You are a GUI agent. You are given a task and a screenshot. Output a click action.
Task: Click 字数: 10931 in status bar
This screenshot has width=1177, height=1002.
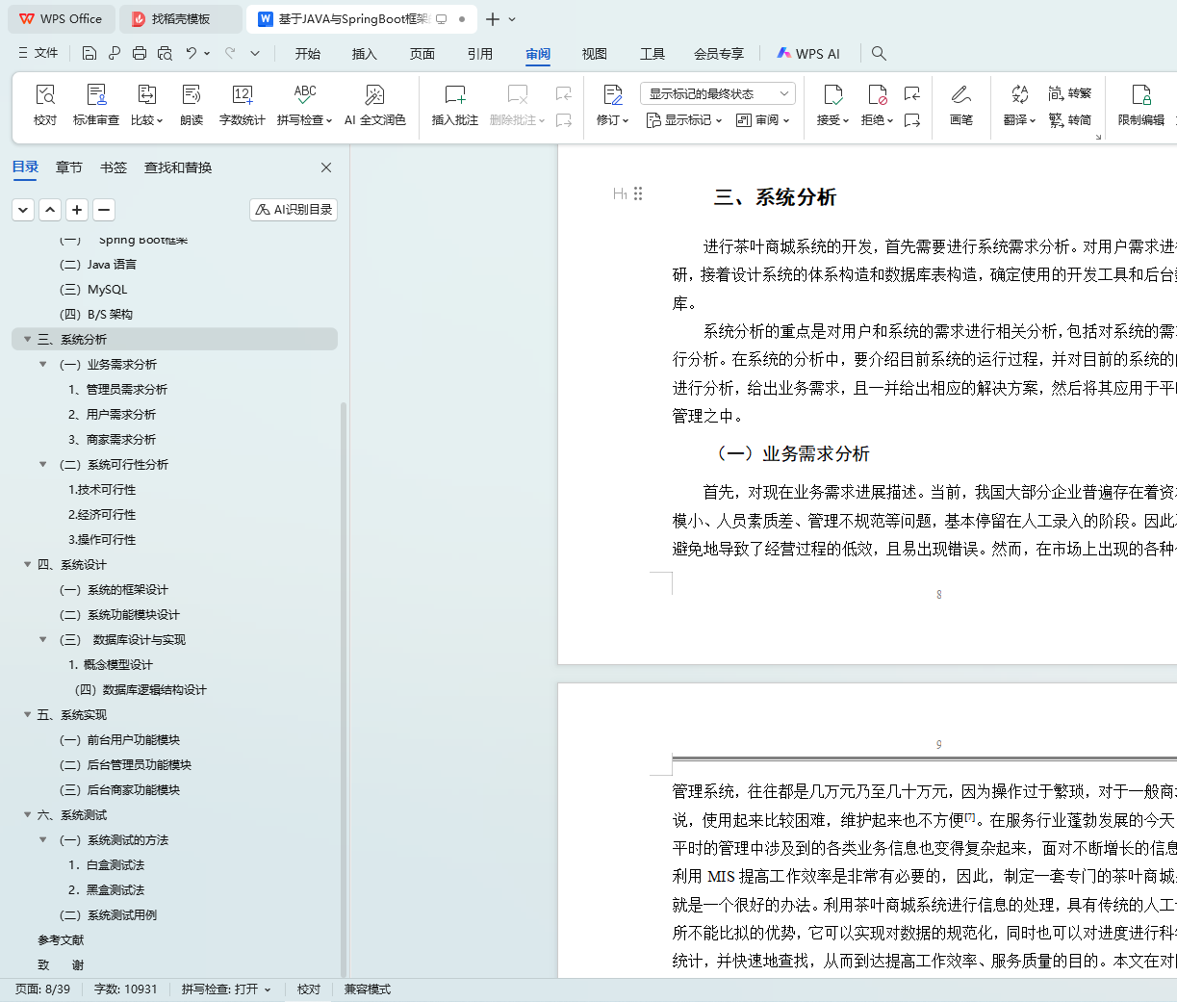pos(125,989)
